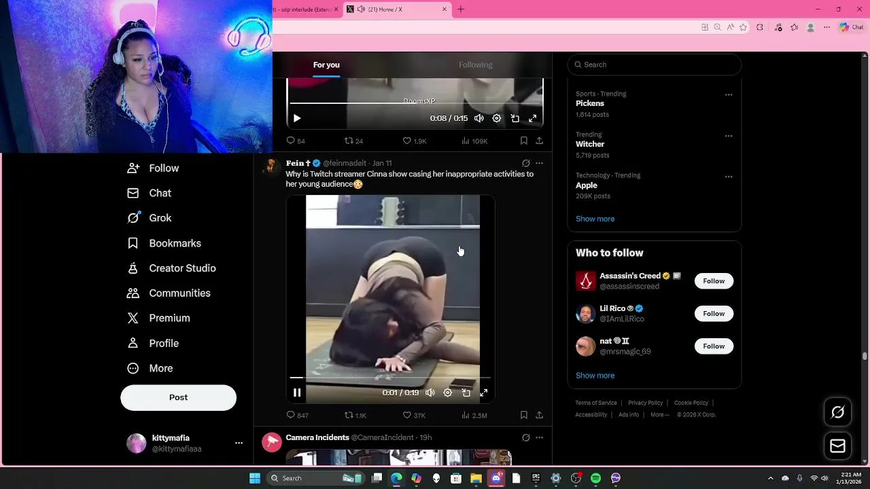Open Grok in the sidebar
This screenshot has height=489, width=870.
point(150,218)
